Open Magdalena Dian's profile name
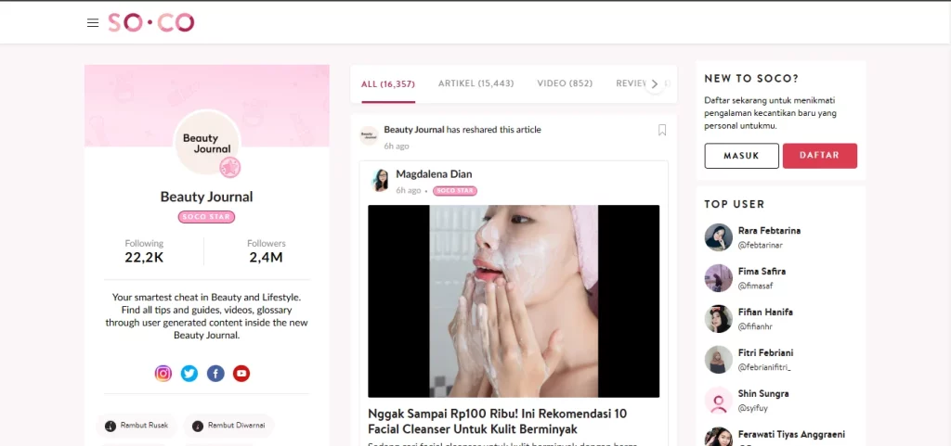This screenshot has width=951, height=446. tap(434, 174)
